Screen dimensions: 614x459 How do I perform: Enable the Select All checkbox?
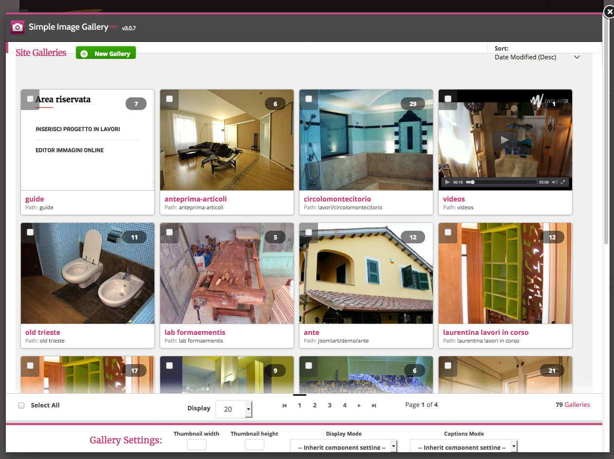tap(21, 405)
